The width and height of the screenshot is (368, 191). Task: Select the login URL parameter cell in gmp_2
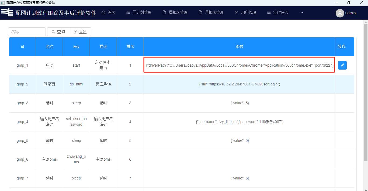tap(239, 84)
